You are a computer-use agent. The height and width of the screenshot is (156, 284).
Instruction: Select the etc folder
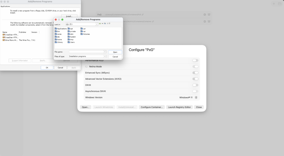(57, 37)
